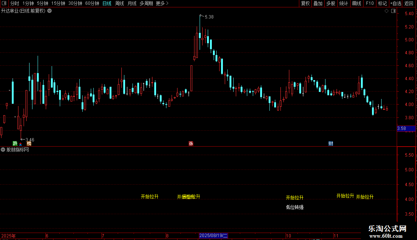Click the red-blue arrow marker near 跌

(x=20, y=144)
